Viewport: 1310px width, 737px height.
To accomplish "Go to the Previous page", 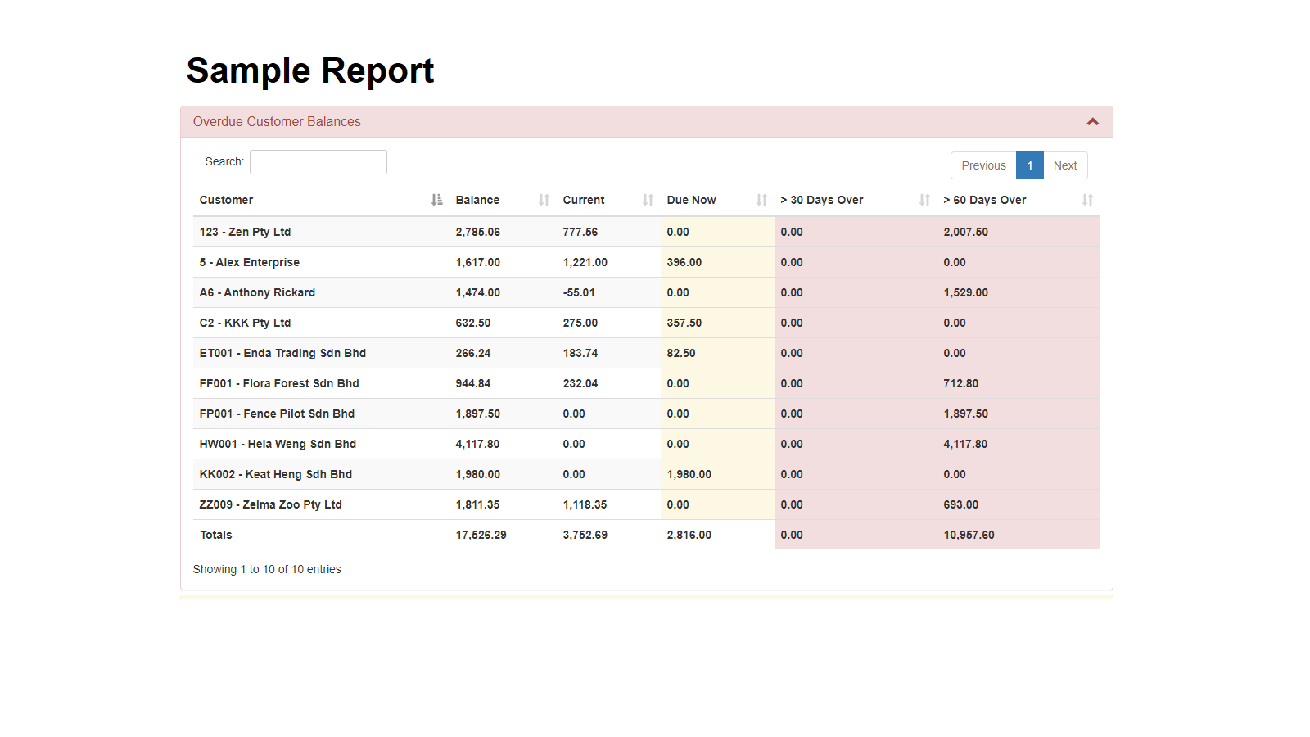I will (983, 165).
